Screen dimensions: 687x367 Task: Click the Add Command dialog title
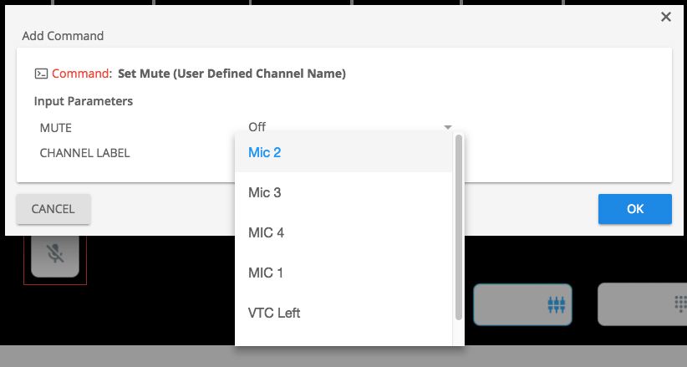[63, 36]
